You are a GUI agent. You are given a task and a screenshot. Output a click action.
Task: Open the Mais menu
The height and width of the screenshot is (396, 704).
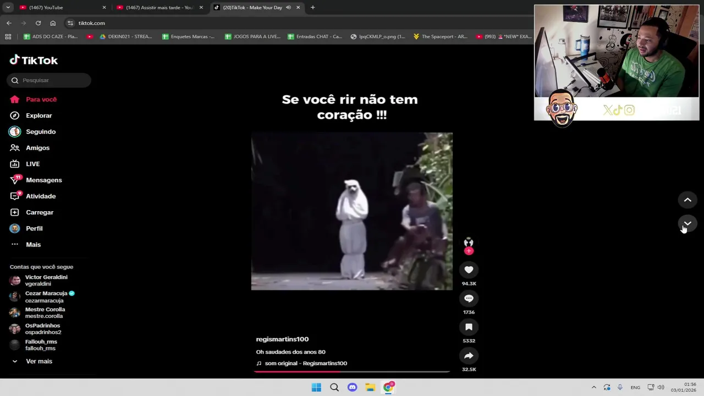[25, 244]
